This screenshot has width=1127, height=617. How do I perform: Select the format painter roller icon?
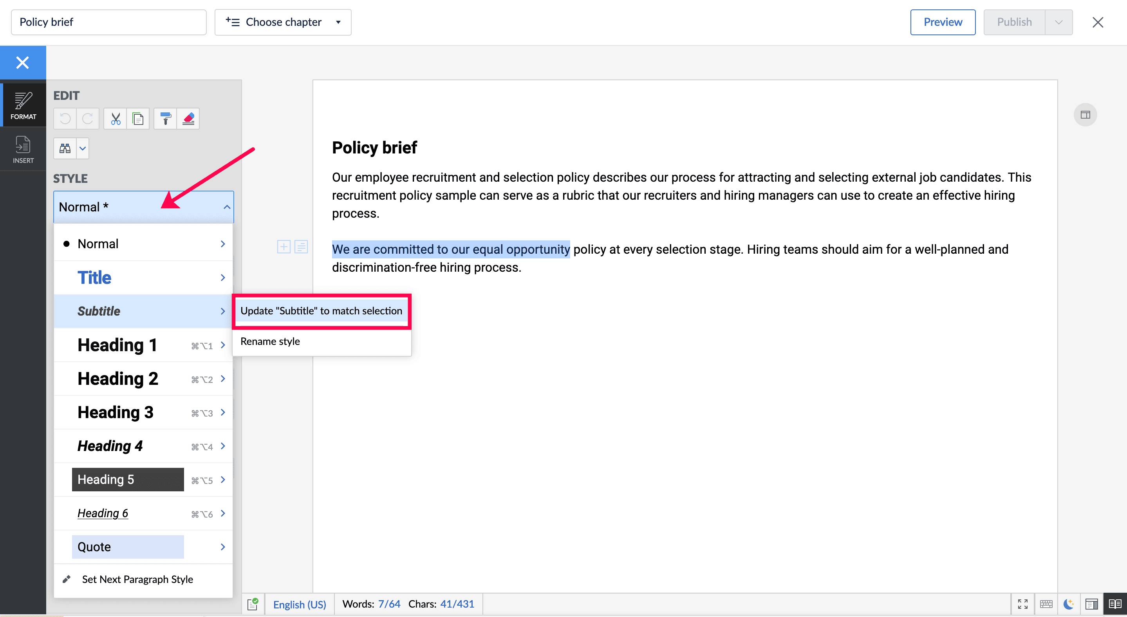click(165, 119)
